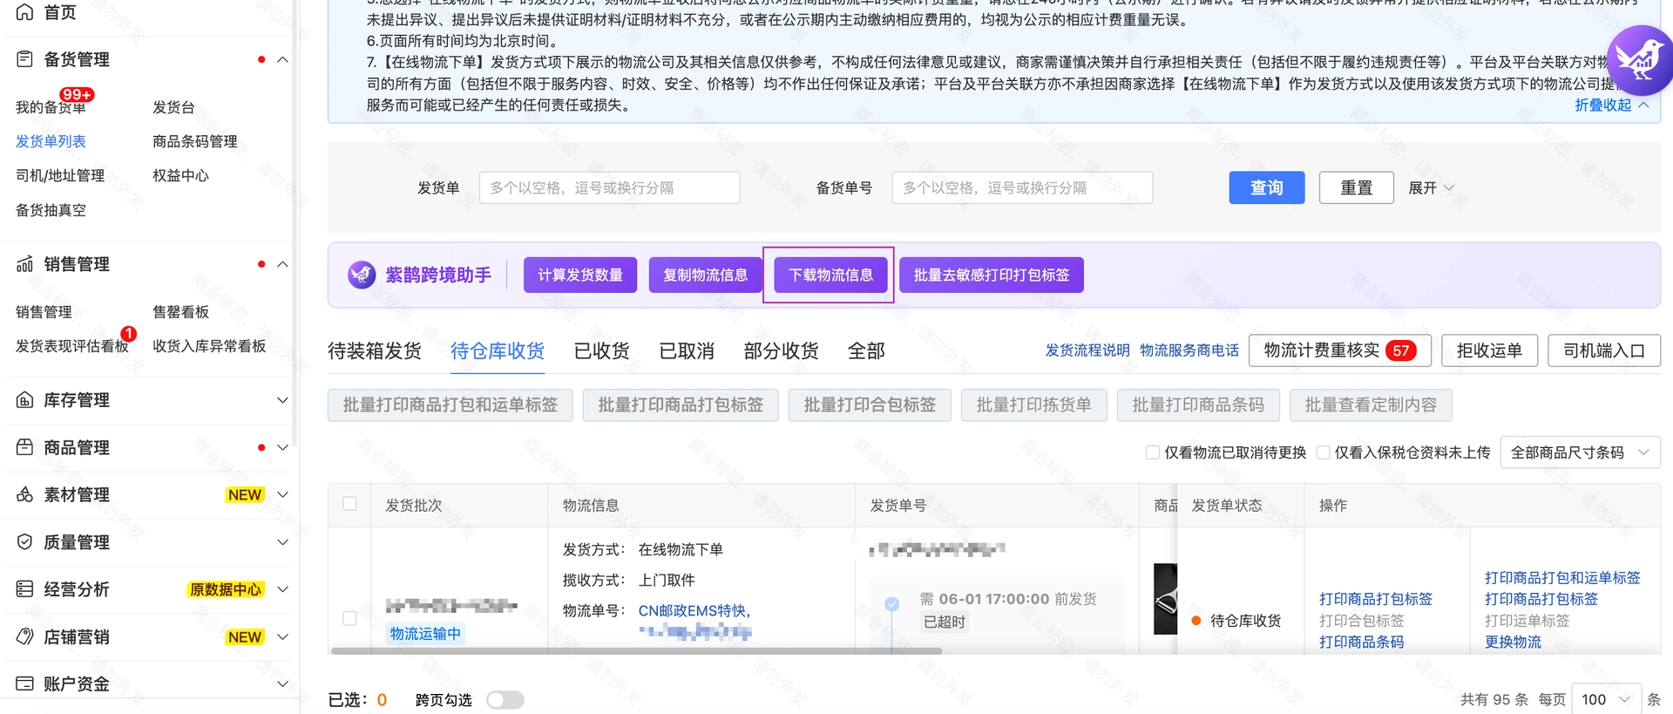Expand the 素材管理 section chevron
The image size is (1673, 714).
click(282, 494)
